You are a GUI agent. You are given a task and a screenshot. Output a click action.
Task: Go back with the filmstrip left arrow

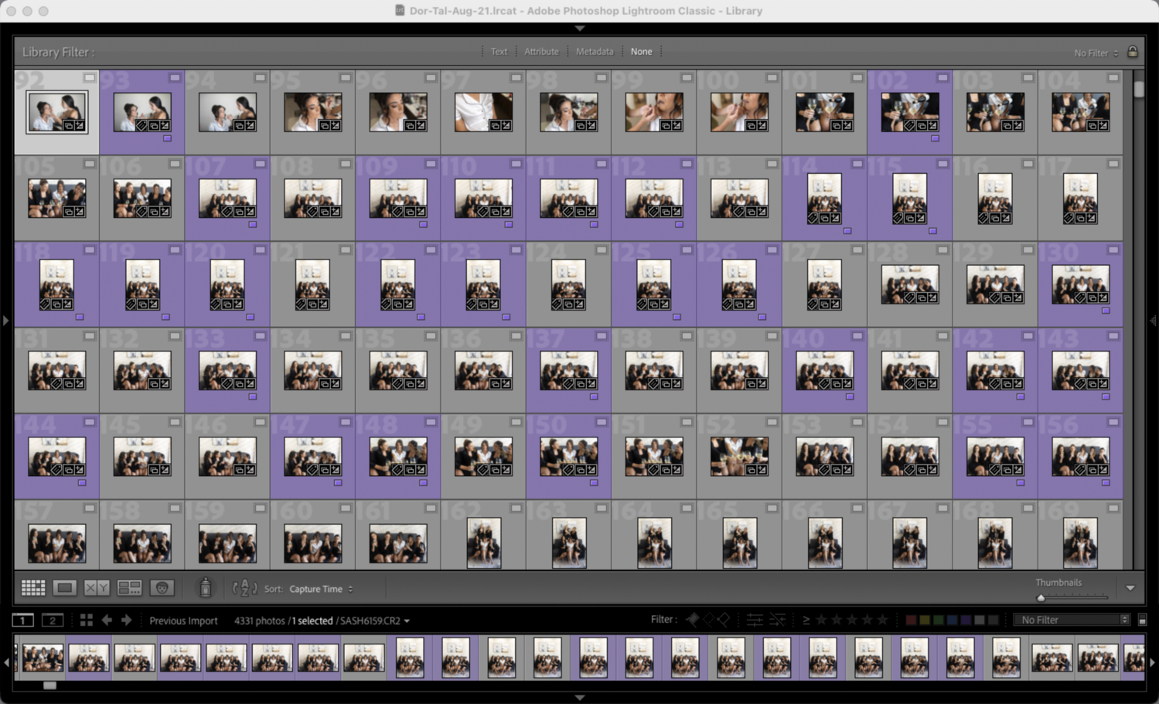[107, 620]
